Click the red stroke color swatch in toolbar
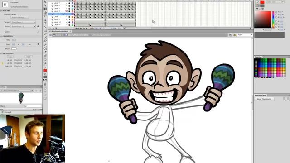 tap(45, 71)
